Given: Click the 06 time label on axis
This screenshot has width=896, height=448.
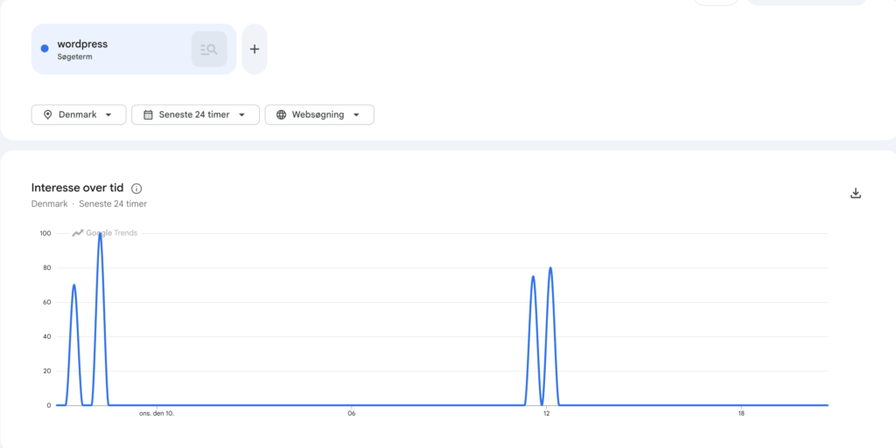Looking at the screenshot, I should (352, 414).
